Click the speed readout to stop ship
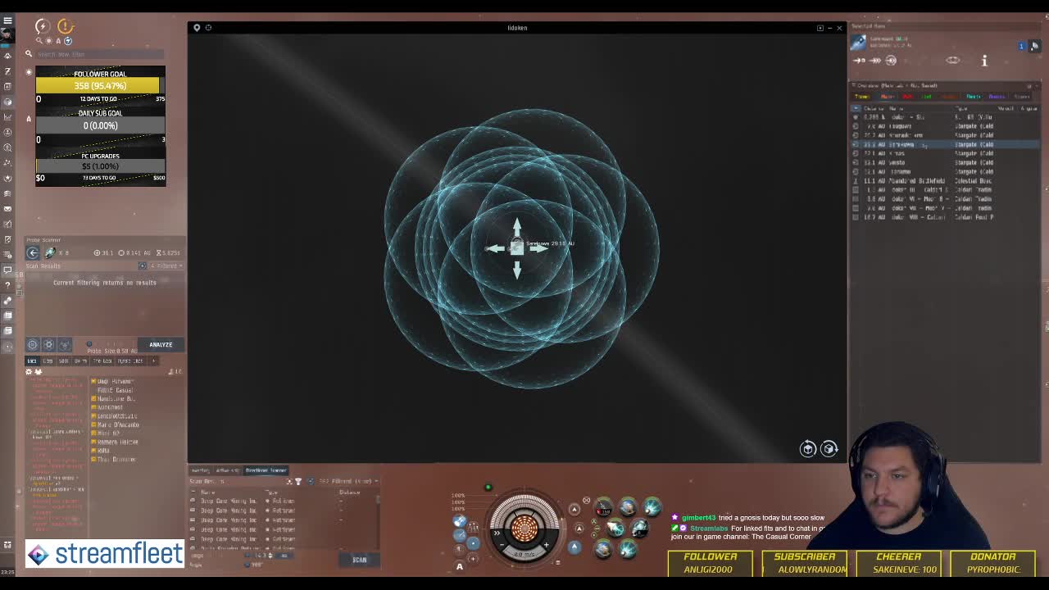The width and height of the screenshot is (1049, 590). (x=523, y=555)
